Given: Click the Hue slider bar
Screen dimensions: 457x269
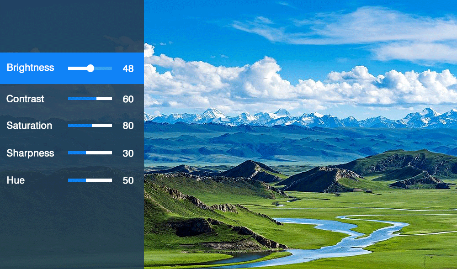Looking at the screenshot, I should 90,180.
